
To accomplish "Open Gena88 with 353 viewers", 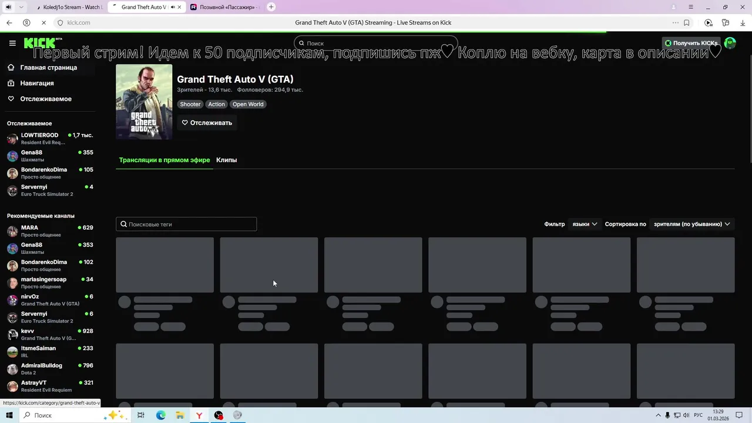I will [x=50, y=248].
